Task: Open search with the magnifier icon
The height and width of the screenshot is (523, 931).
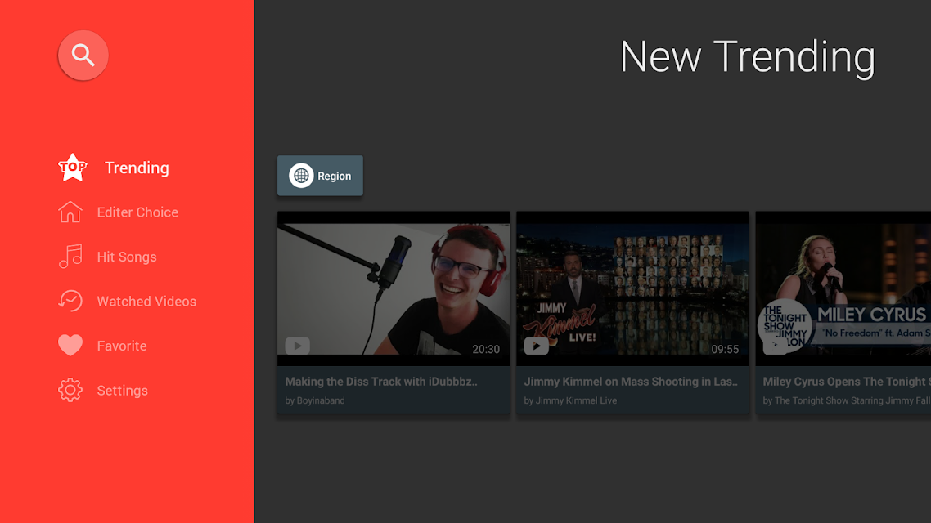Action: (83, 55)
